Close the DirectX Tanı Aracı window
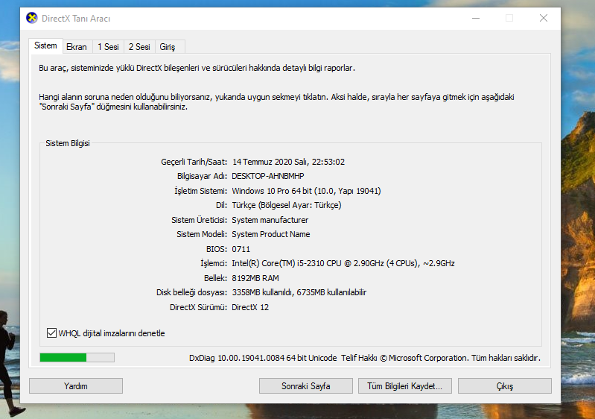 point(544,18)
